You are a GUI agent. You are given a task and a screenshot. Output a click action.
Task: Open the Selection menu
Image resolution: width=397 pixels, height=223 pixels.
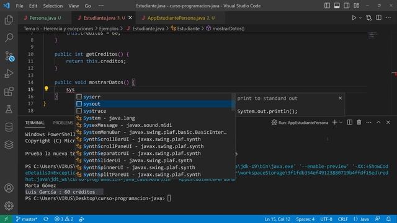(53, 6)
